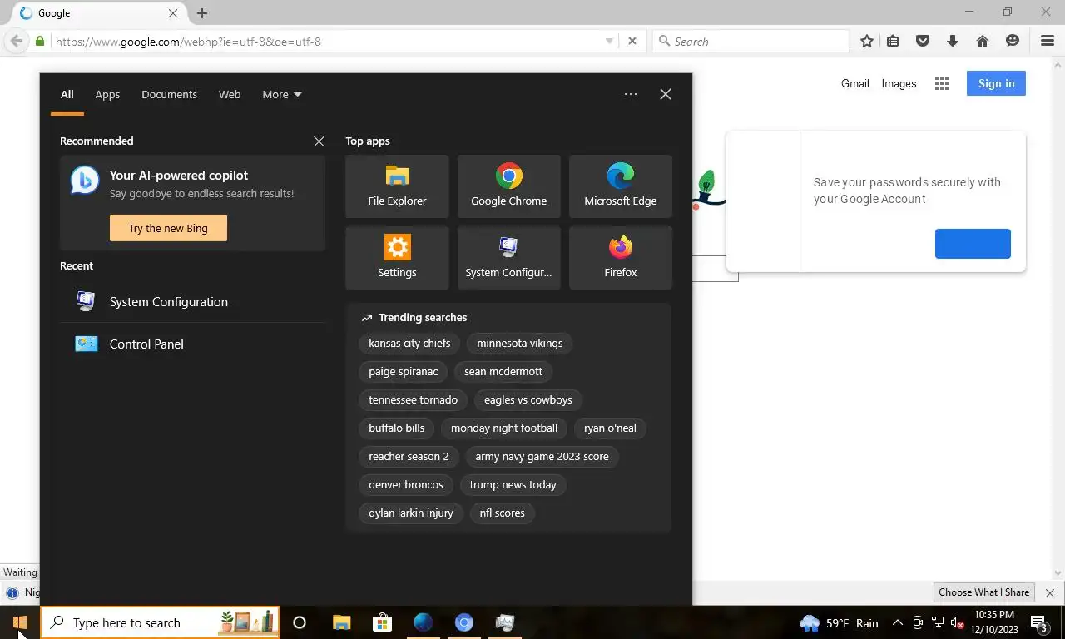Open Microsoft Edge tile in Top apps

tap(621, 186)
